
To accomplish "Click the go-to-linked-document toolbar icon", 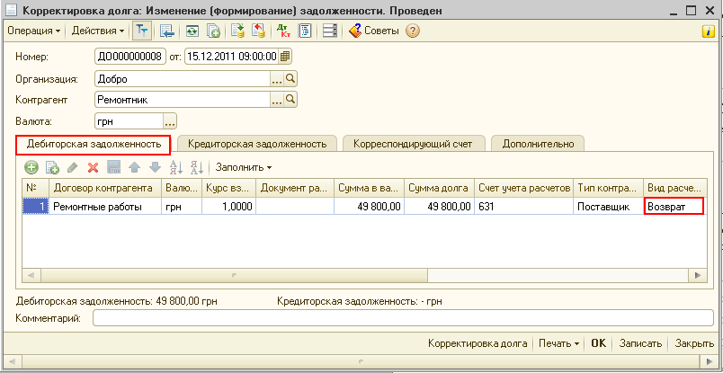I will [167, 31].
